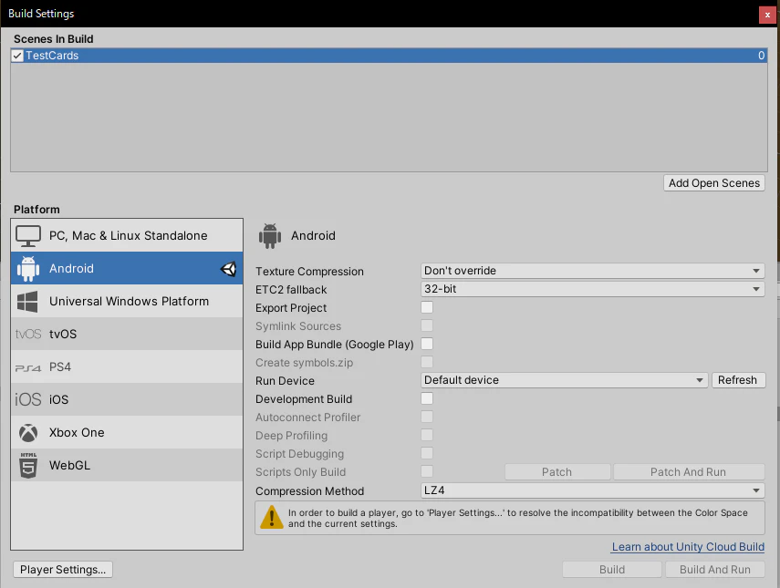
Task: Enable Build App Bundle (Google Play) checkbox
Action: tap(427, 344)
